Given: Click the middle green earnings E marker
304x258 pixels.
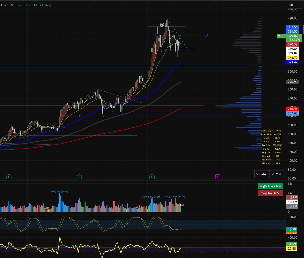Looking at the screenshot, I should [79, 177].
